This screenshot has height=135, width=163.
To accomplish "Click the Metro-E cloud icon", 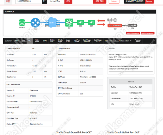I will (x=52, y=22).
